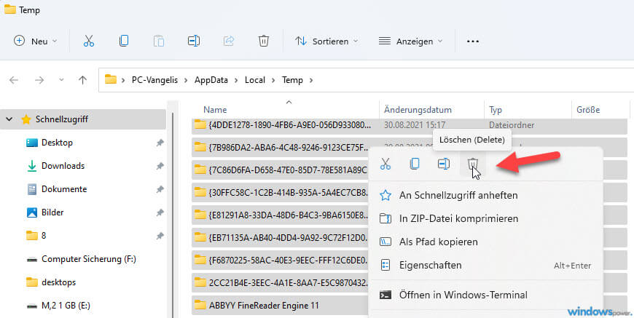The image size is (634, 318).
Task: Click the Rename icon in top toolbar
Action: pyautogui.click(x=193, y=41)
